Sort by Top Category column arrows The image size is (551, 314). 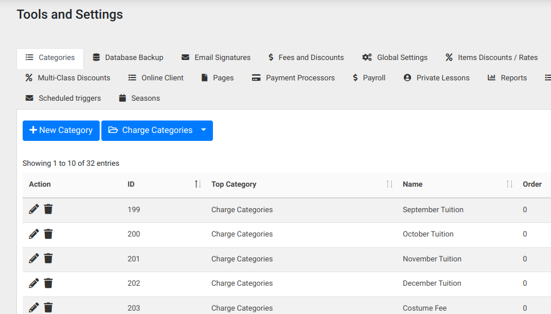(390, 184)
